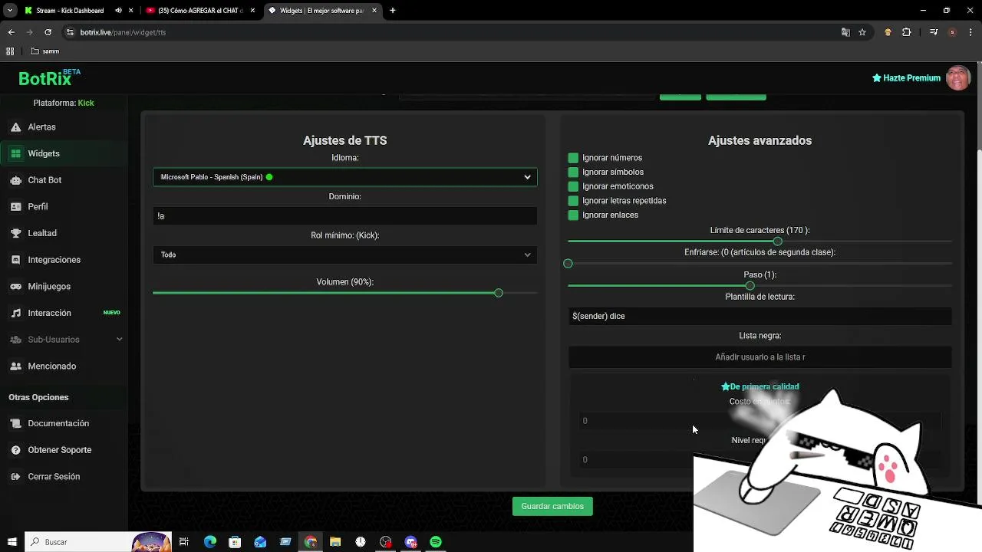Click the BotRix logo

[x=49, y=77]
